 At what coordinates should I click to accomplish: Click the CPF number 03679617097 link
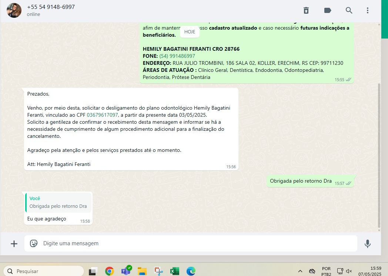(103, 115)
